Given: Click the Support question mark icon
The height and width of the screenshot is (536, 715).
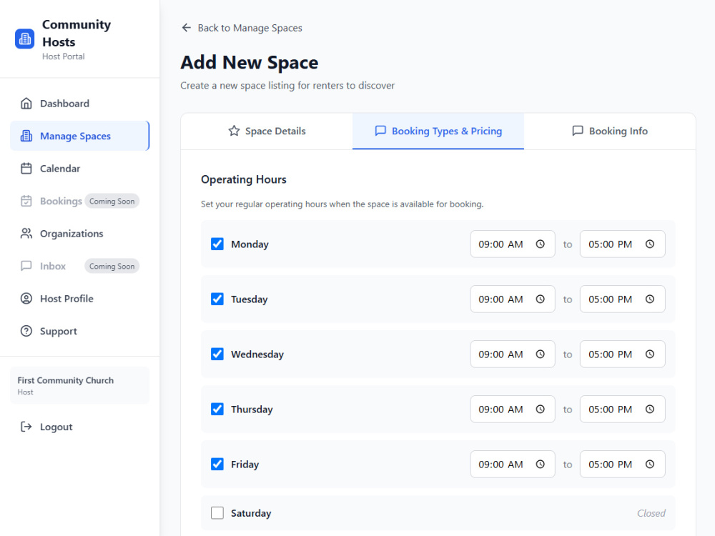Looking at the screenshot, I should (x=26, y=331).
